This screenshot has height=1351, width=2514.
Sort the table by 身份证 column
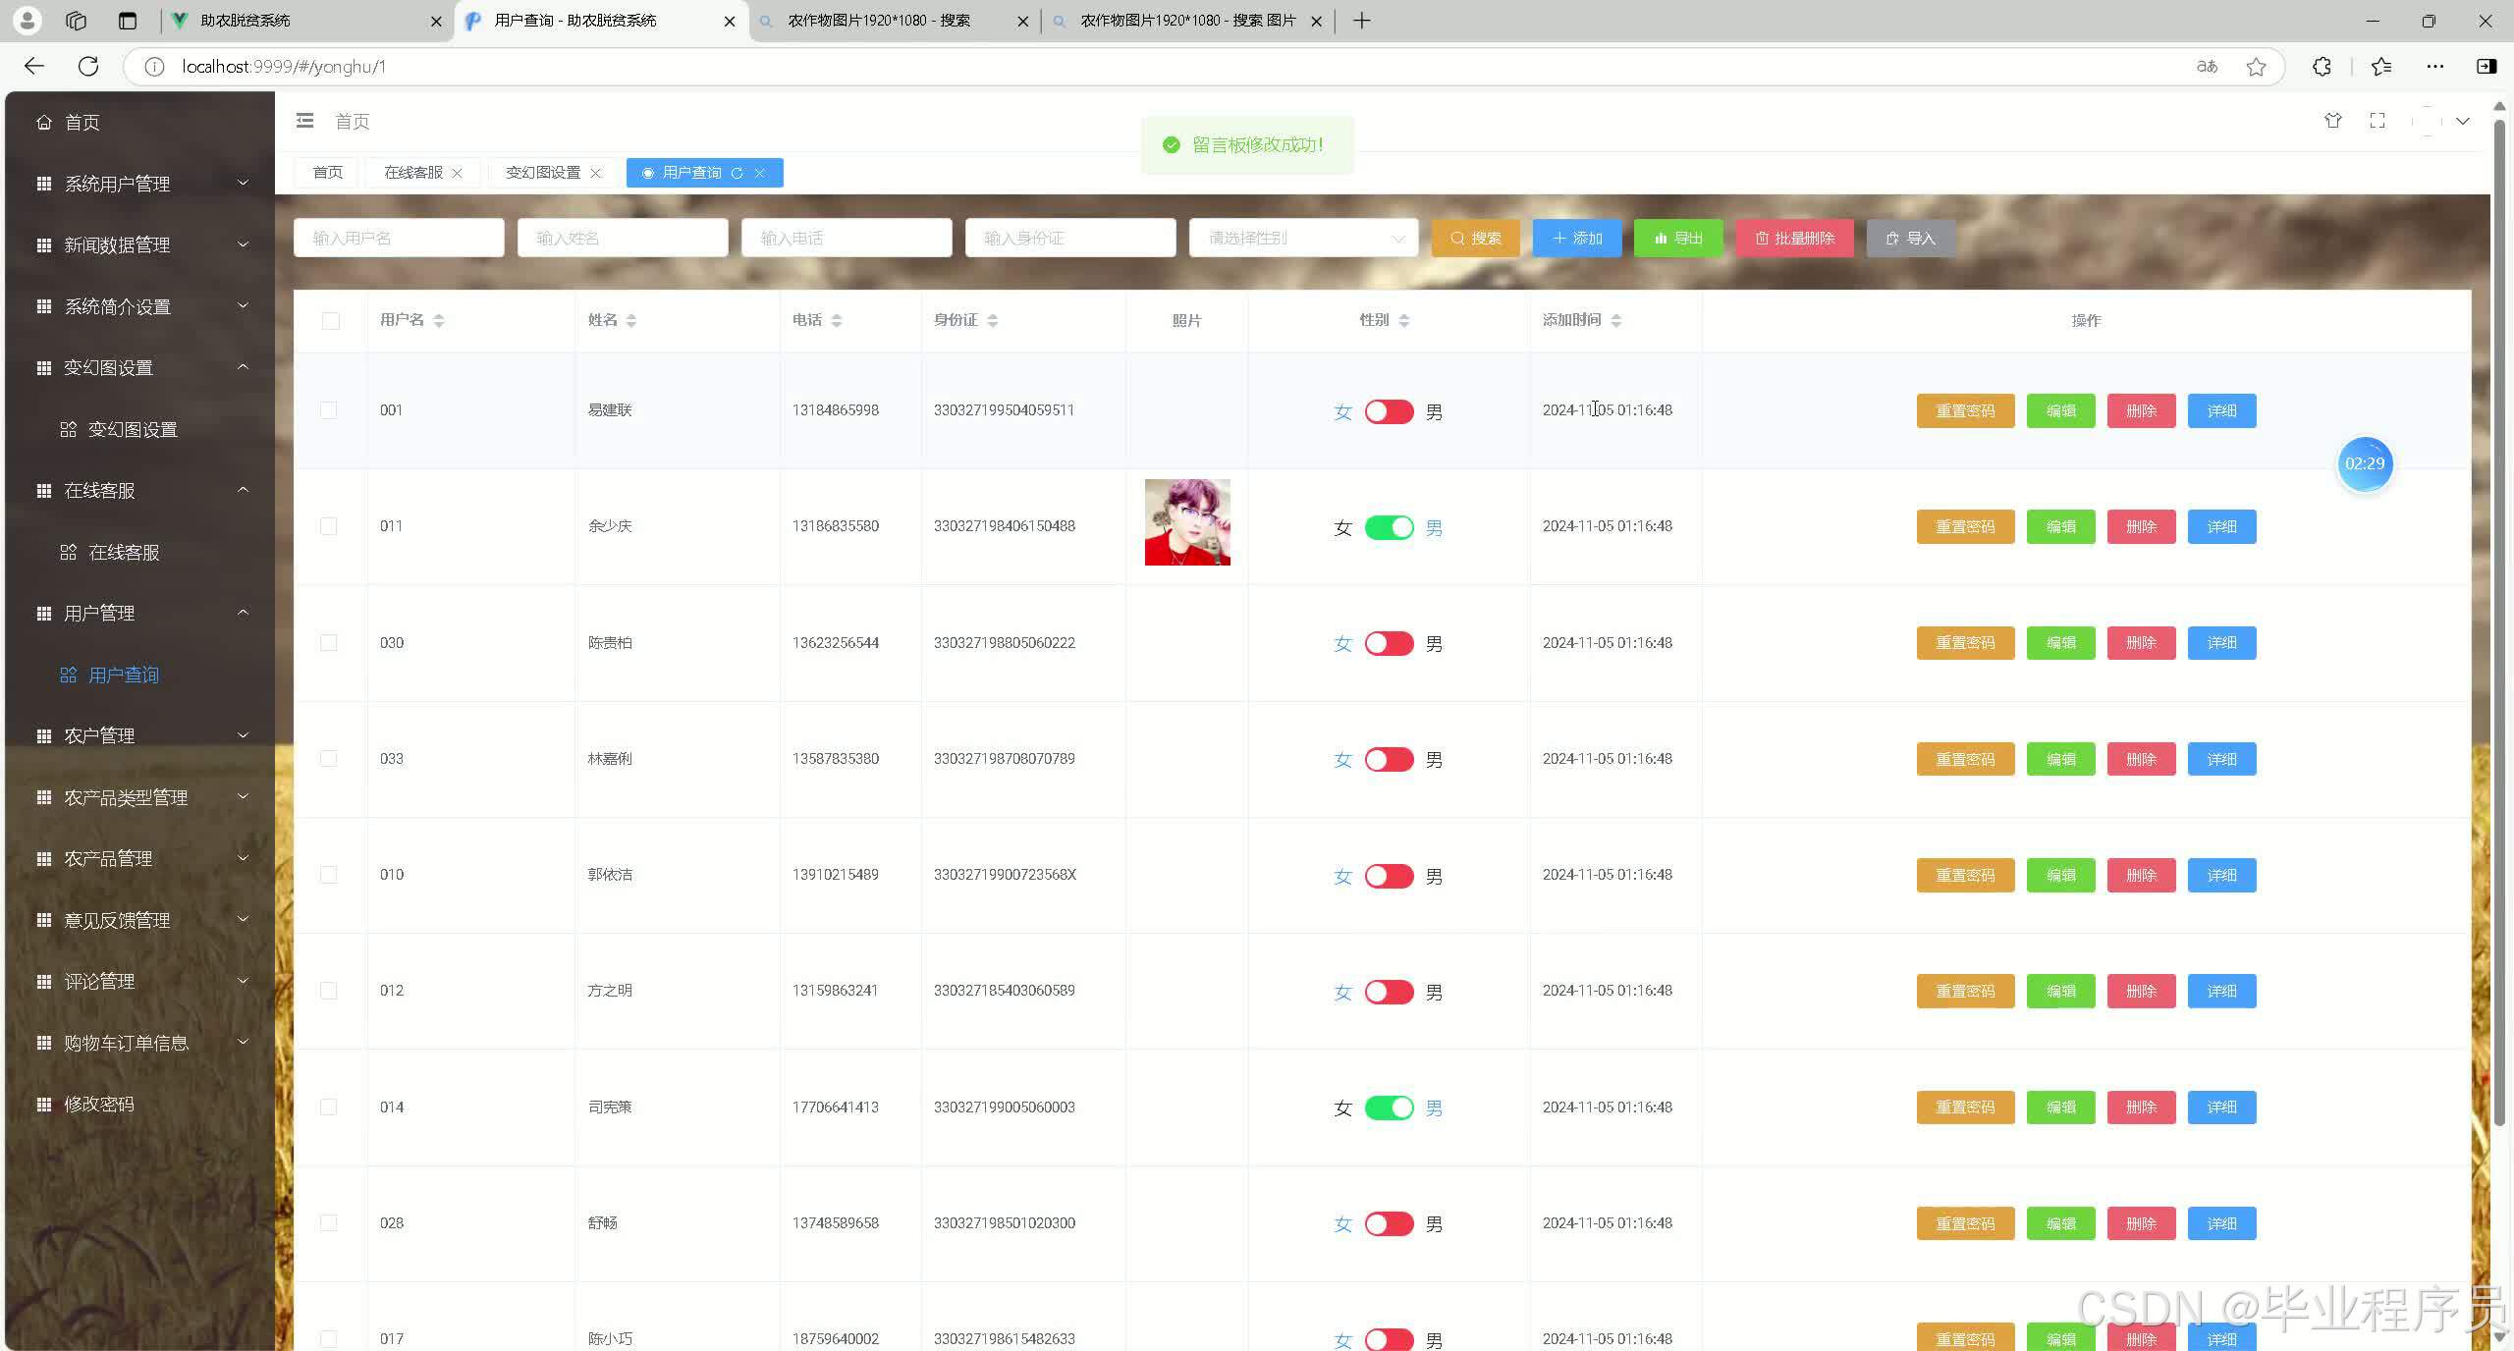tap(993, 320)
